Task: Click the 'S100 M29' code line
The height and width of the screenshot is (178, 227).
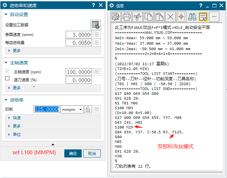Action: point(124,127)
